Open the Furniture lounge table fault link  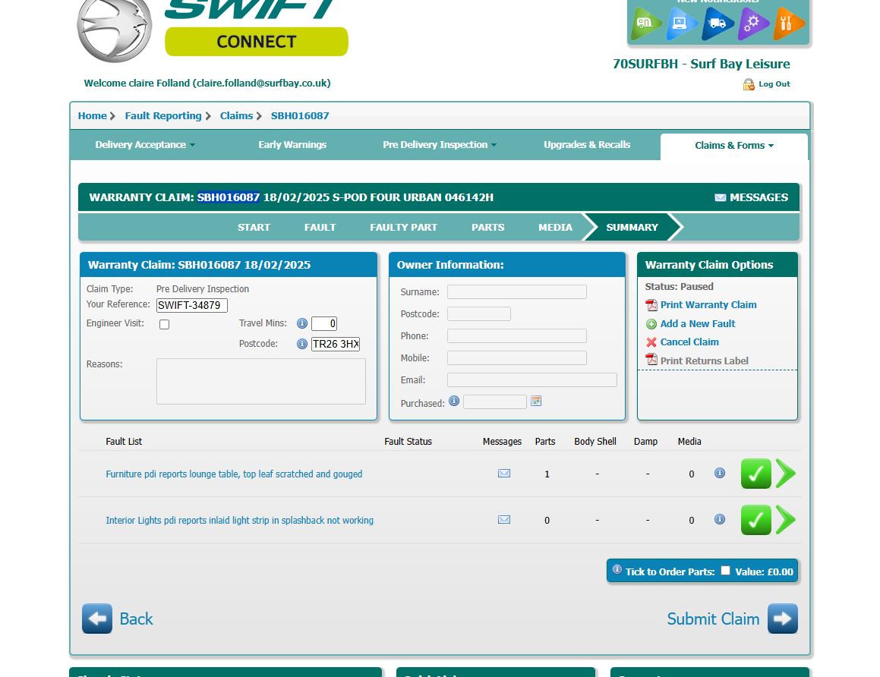click(x=234, y=474)
